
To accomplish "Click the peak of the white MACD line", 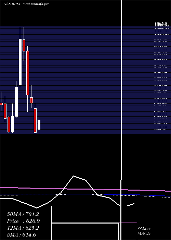I will pyautogui.click(x=74, y=176).
